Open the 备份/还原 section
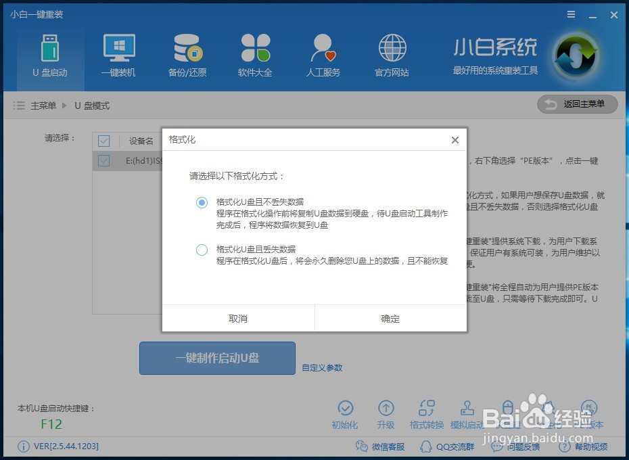Viewport: 629px width, 460px height. [x=187, y=55]
